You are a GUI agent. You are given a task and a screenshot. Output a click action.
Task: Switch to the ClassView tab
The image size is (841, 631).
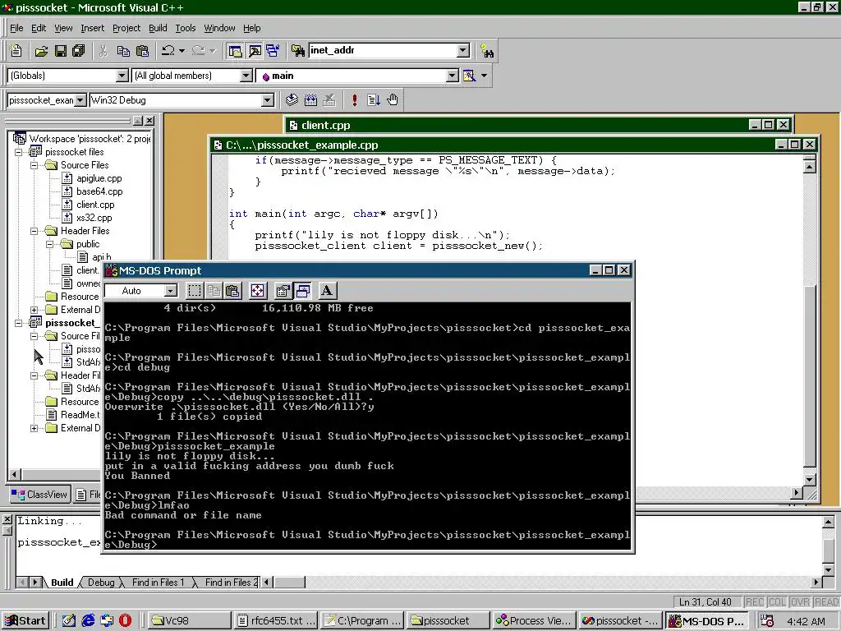pyautogui.click(x=40, y=494)
